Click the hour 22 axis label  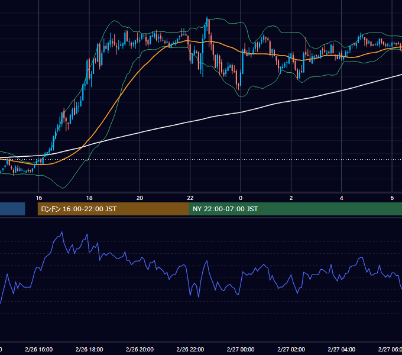point(190,198)
